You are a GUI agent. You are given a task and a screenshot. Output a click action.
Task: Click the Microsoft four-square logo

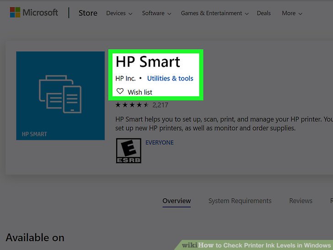pyautogui.click(x=15, y=12)
